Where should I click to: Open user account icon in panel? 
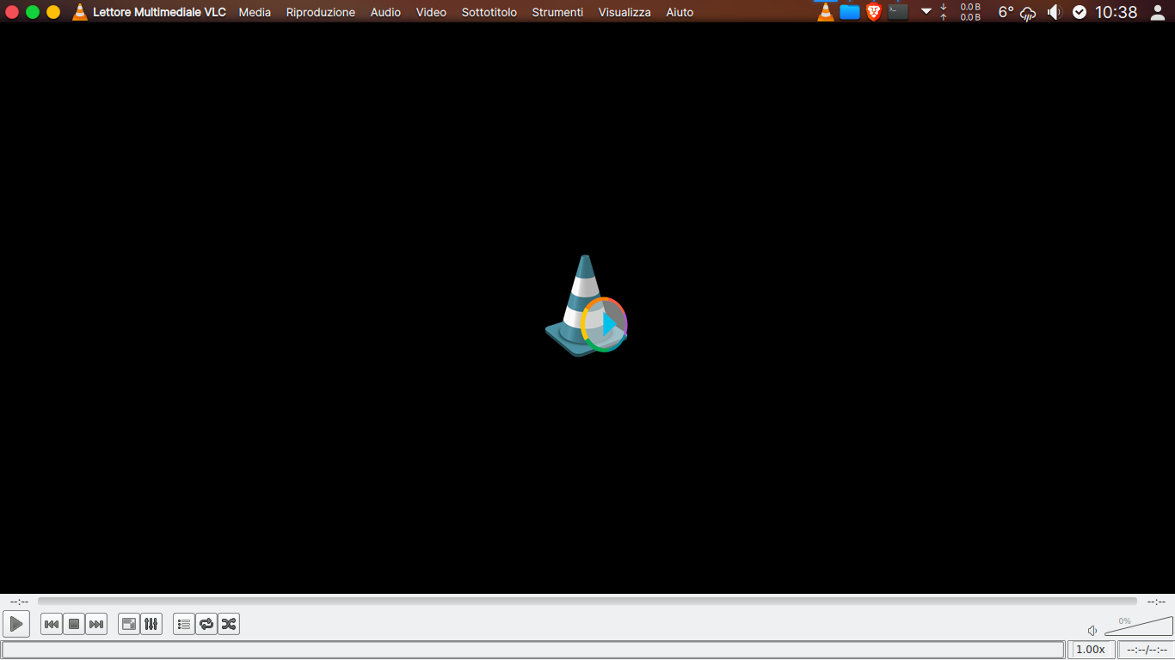pos(1158,12)
